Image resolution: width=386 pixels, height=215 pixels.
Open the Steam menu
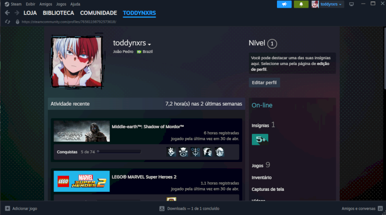(x=16, y=4)
